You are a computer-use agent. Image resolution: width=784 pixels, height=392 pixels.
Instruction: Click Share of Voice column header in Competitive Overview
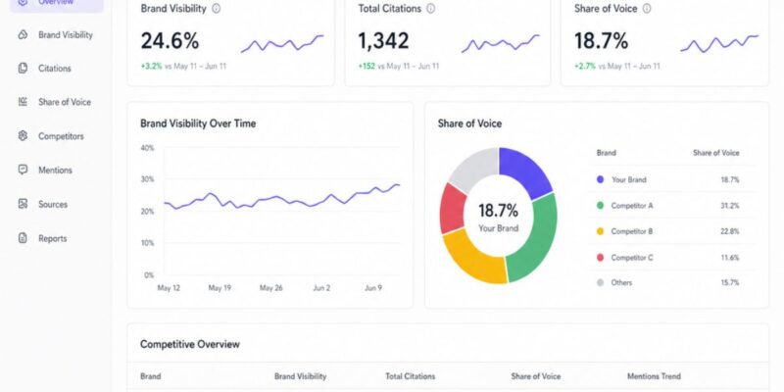pyautogui.click(x=536, y=376)
